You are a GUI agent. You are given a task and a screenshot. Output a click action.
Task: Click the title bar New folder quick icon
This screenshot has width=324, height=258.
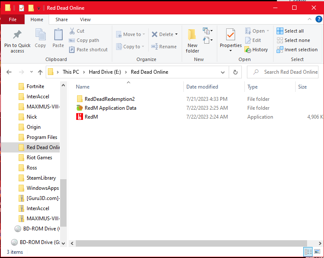pyautogui.click(x=31, y=8)
